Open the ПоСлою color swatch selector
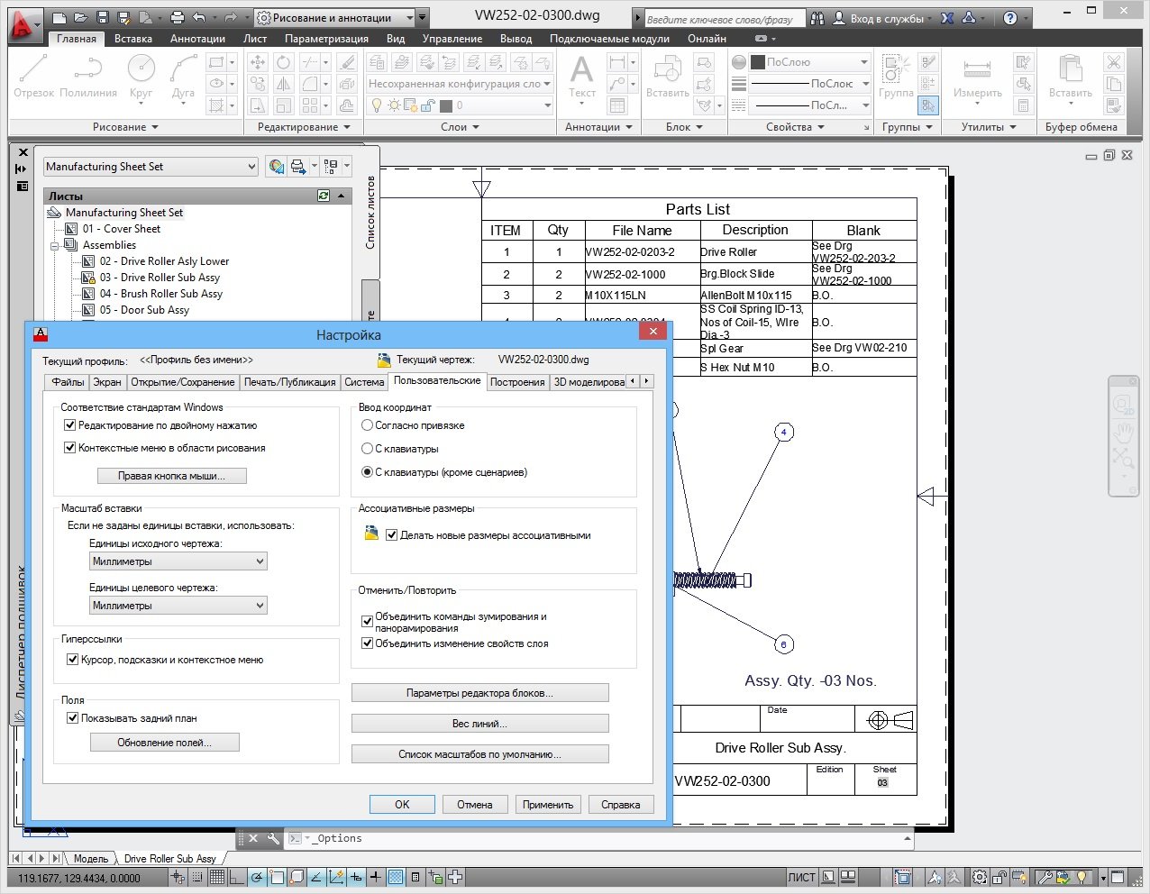 tap(809, 62)
